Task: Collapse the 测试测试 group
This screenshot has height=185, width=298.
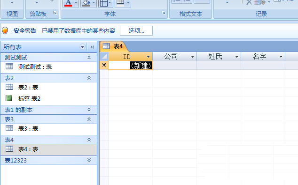Action: pyautogui.click(x=89, y=57)
